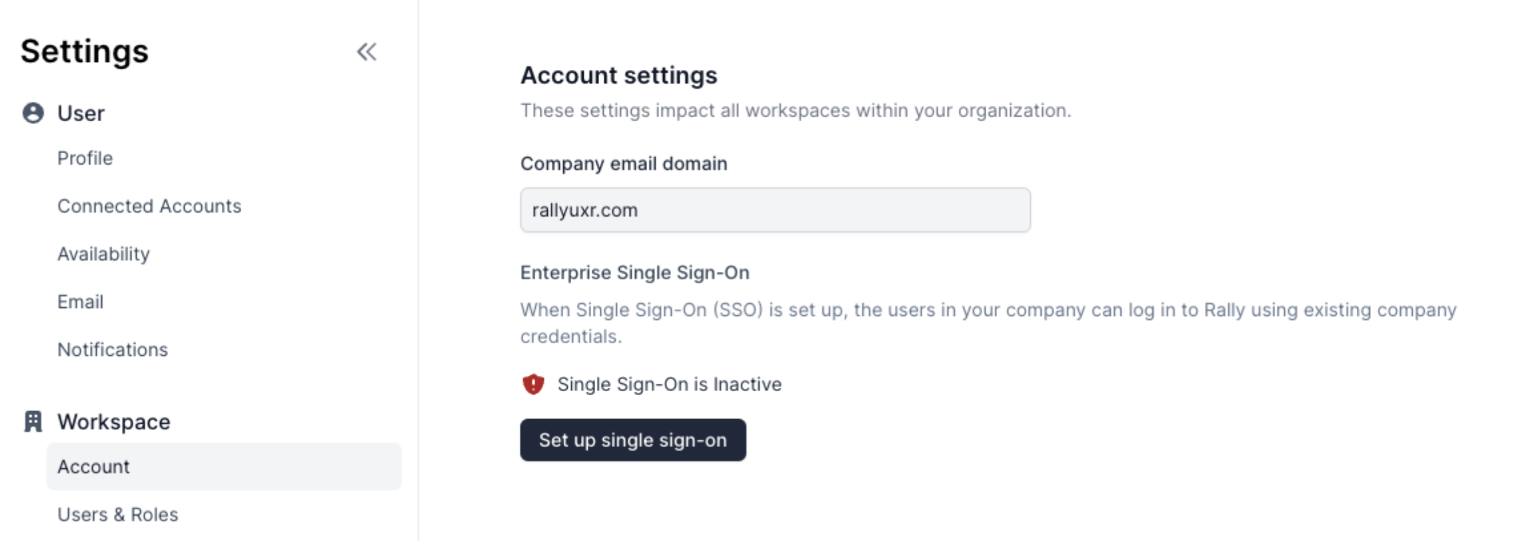1514x541 pixels.
Task: Click the Set up single sign-on button
Action: pyautogui.click(x=632, y=440)
